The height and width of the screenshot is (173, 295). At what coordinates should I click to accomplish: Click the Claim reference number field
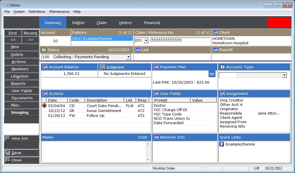180,40
